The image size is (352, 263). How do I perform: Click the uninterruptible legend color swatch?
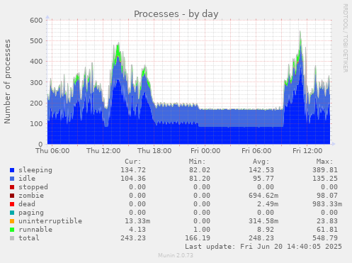click(12, 221)
